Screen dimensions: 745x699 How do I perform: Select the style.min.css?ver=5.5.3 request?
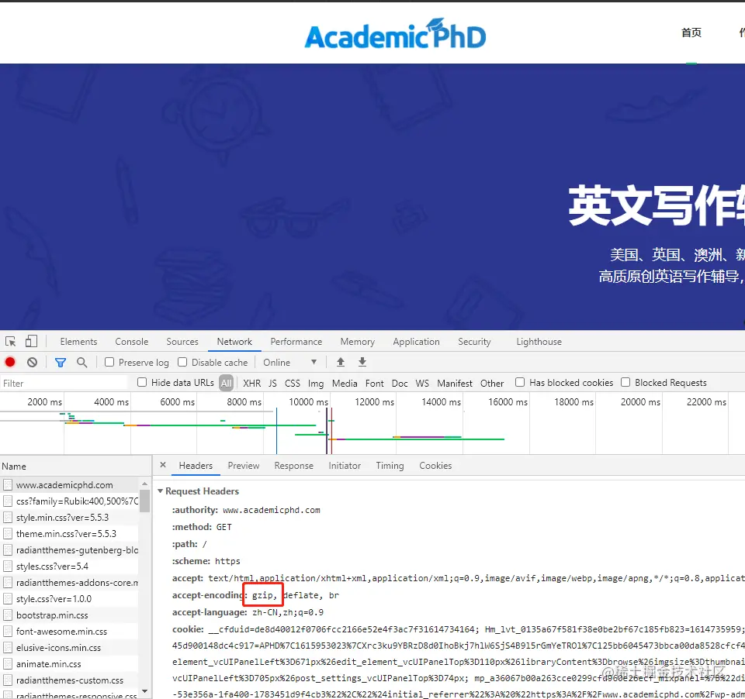point(71,518)
